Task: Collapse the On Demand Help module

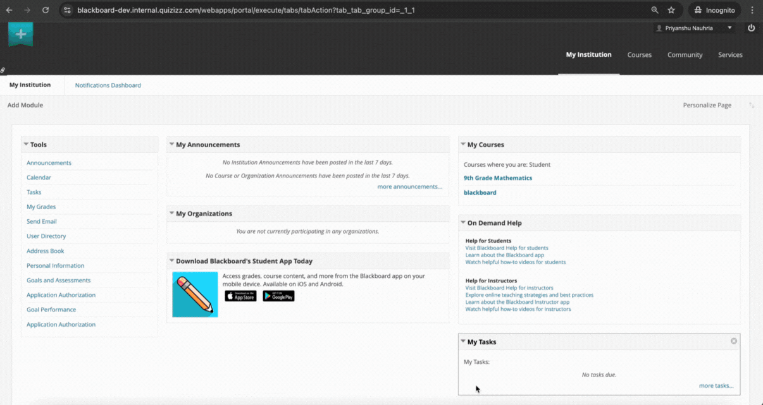Action: pos(463,222)
